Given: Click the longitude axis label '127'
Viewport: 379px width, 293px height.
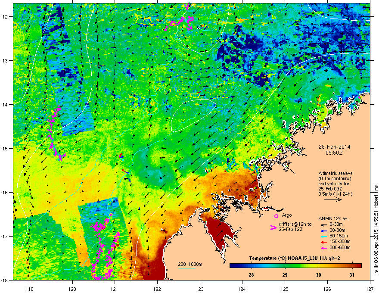Looking at the screenshot, I should point(370,289).
